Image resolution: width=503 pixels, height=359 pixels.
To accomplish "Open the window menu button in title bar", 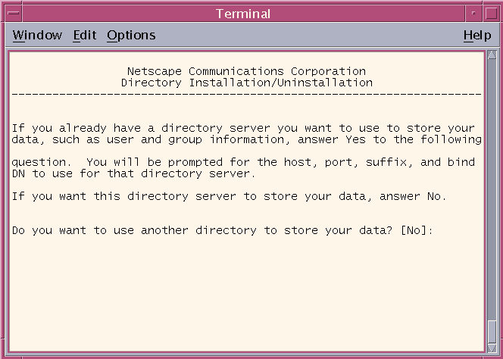I will click(x=14, y=13).
